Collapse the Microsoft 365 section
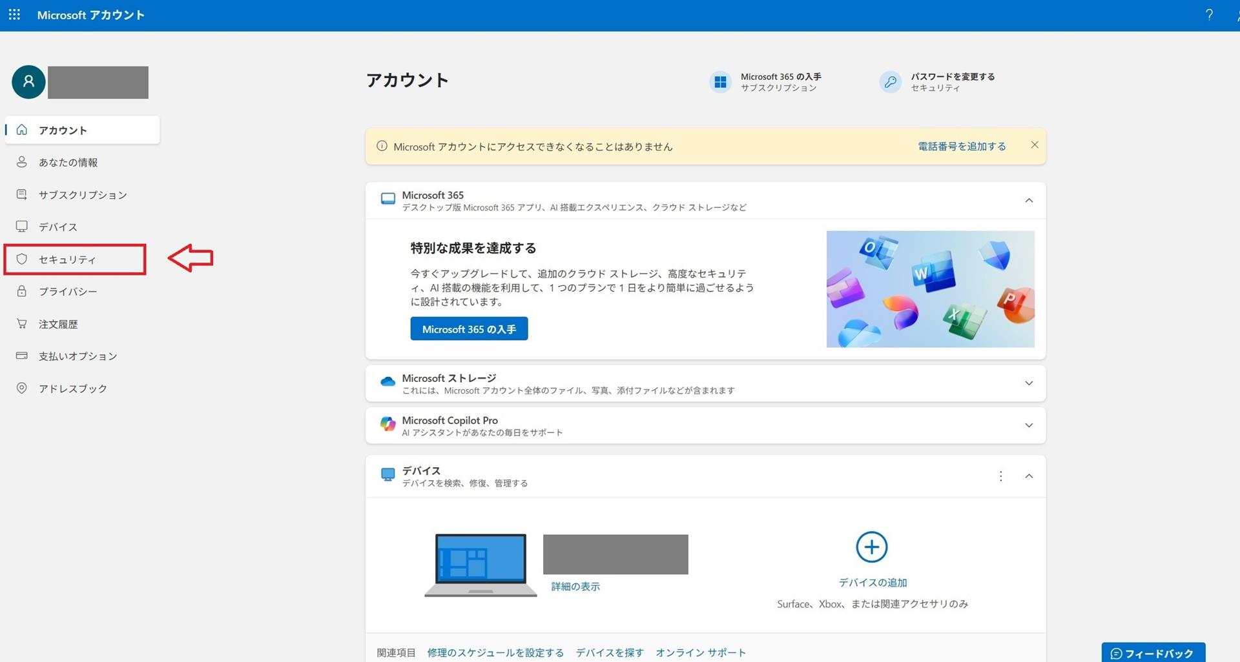This screenshot has width=1240, height=662. [1029, 200]
